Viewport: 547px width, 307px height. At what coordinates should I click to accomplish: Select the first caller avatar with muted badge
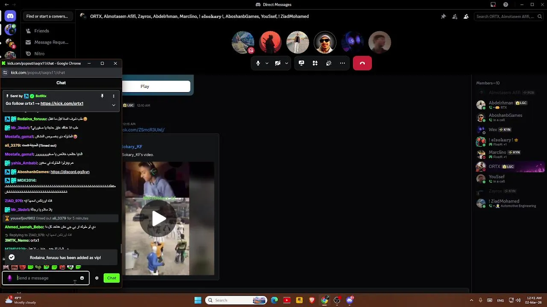[x=243, y=42]
